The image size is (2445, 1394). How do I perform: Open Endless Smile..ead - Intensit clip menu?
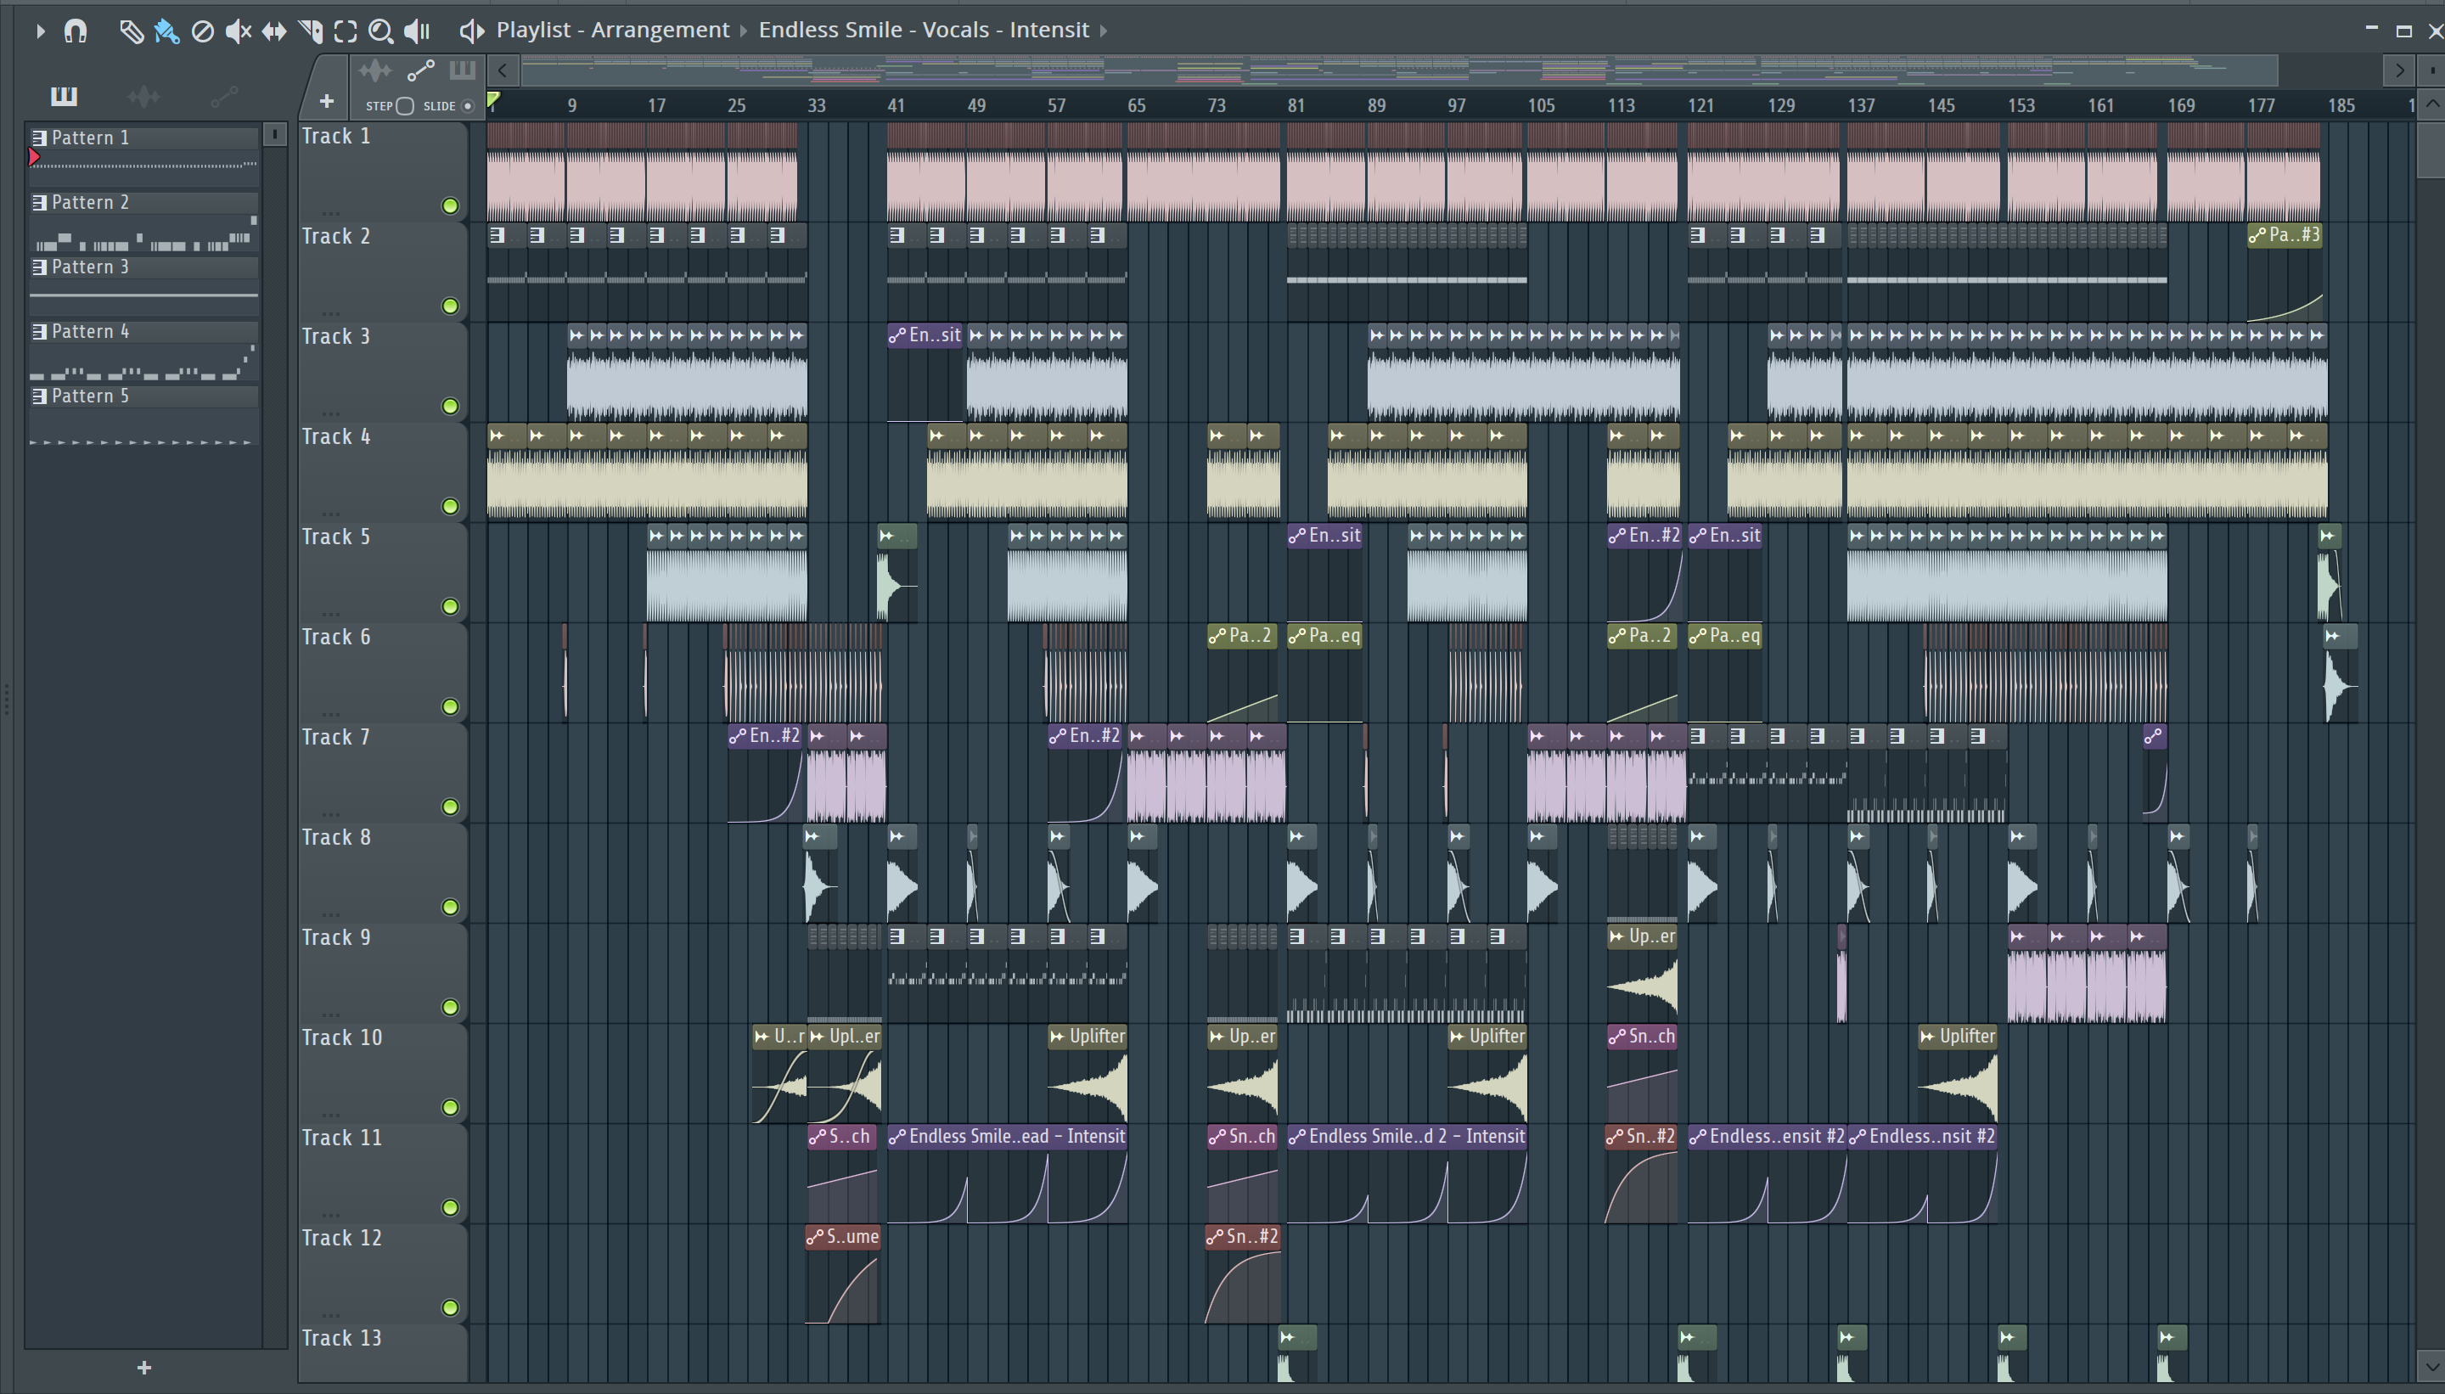tap(897, 1137)
